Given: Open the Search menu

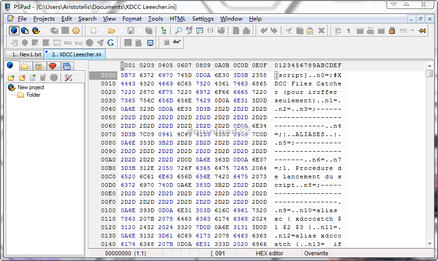Looking at the screenshot, I should pos(87,19).
